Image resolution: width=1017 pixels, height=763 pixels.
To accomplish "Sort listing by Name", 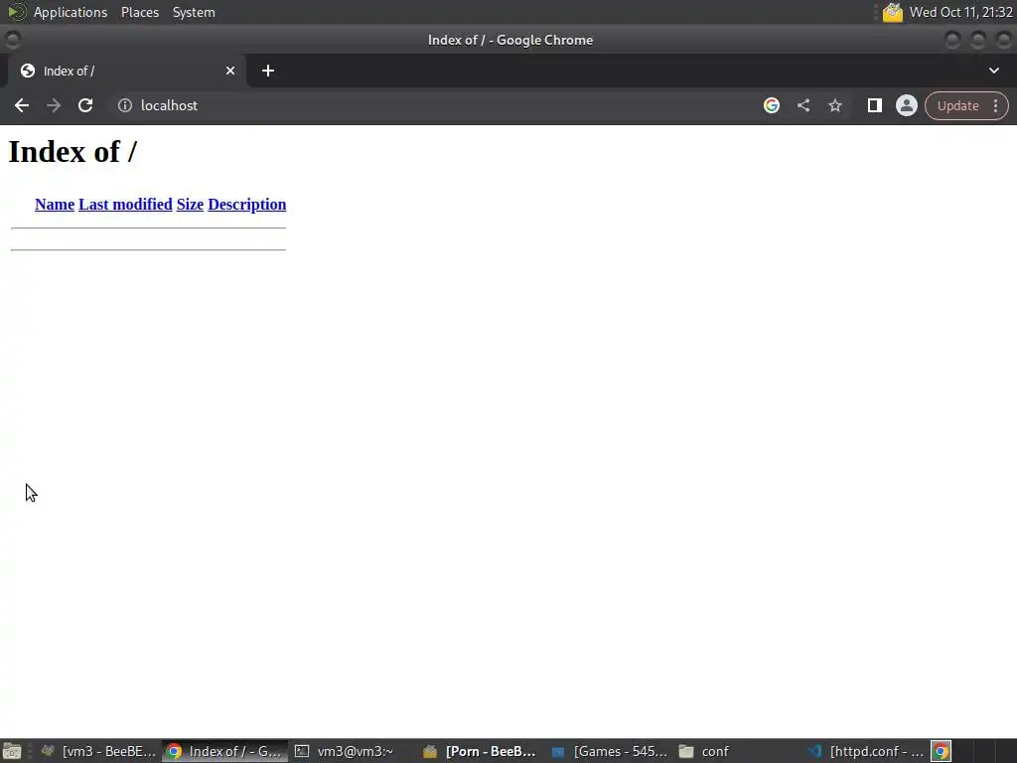I will pyautogui.click(x=55, y=205).
